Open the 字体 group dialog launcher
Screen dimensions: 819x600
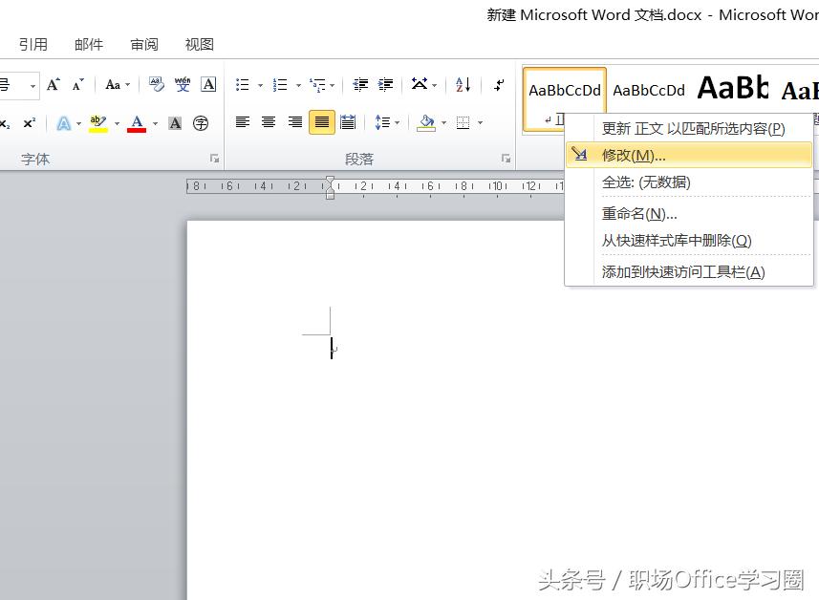pyautogui.click(x=215, y=159)
